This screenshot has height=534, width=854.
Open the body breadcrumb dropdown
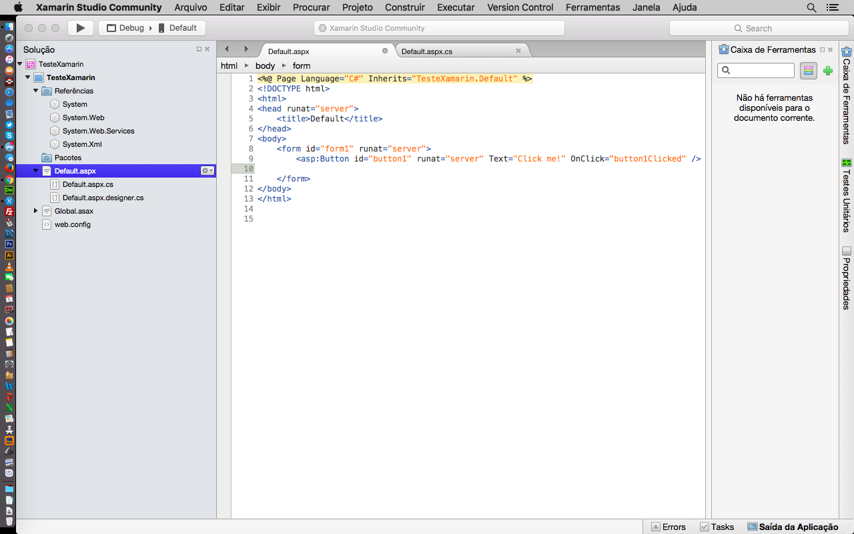tap(265, 65)
